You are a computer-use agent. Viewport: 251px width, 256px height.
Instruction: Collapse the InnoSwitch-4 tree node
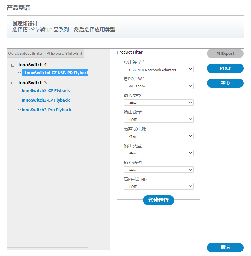point(13,65)
